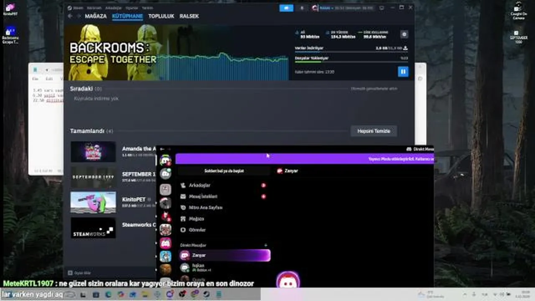The width and height of the screenshot is (535, 301).
Task: Open Discord home direct messages icon
Action: click(x=166, y=160)
